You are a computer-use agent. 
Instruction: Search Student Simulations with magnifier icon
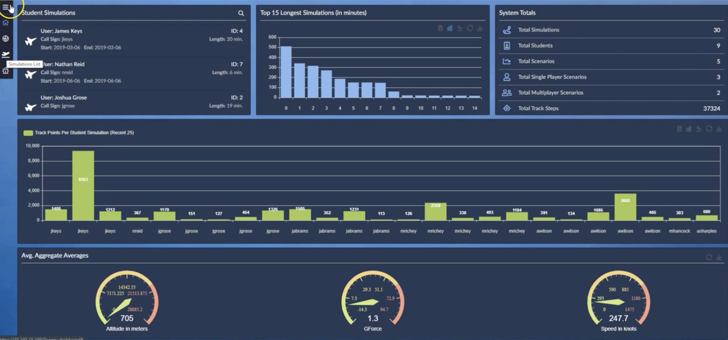coord(241,13)
